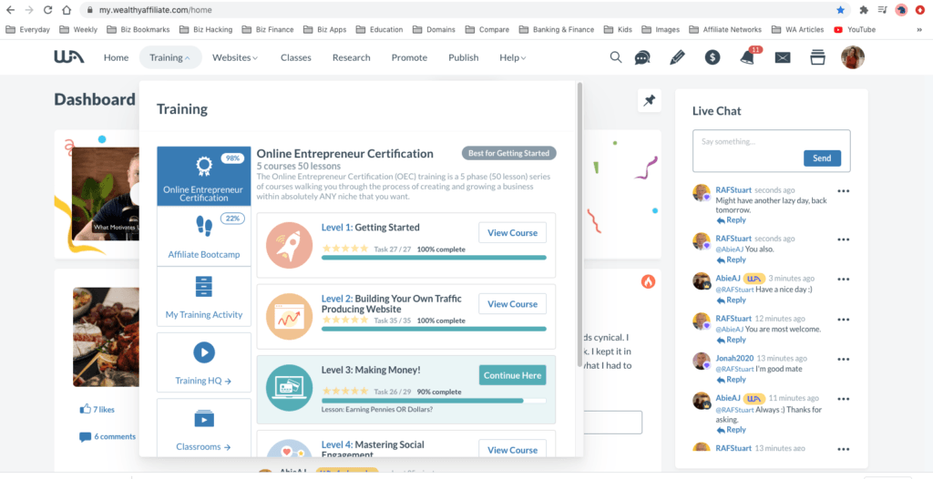Pin the Training menu with pushpin icon
Screen dimensions: 933x479
(650, 101)
